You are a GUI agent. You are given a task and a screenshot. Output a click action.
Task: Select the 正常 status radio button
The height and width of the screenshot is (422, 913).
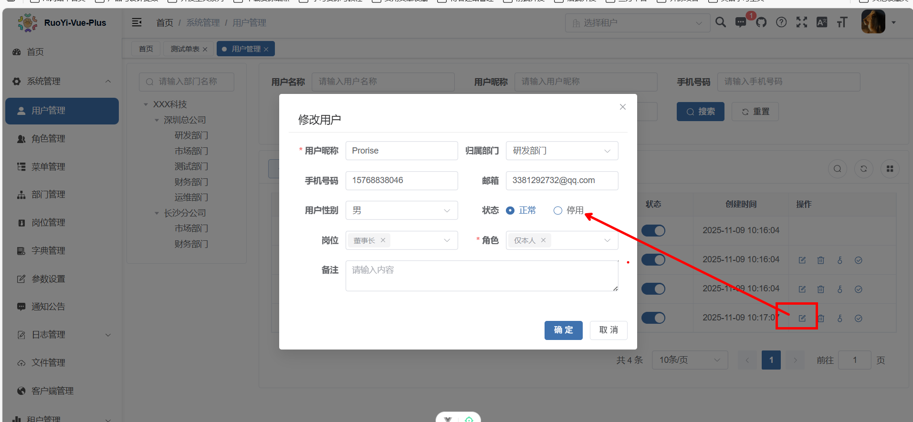pos(510,211)
